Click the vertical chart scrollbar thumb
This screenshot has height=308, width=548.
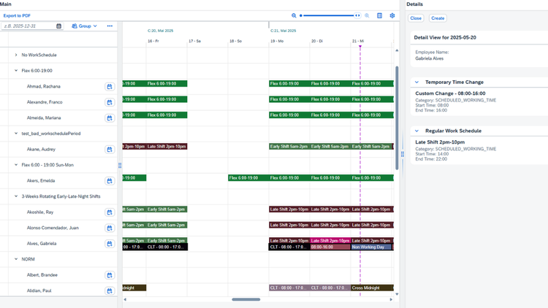click(x=397, y=118)
